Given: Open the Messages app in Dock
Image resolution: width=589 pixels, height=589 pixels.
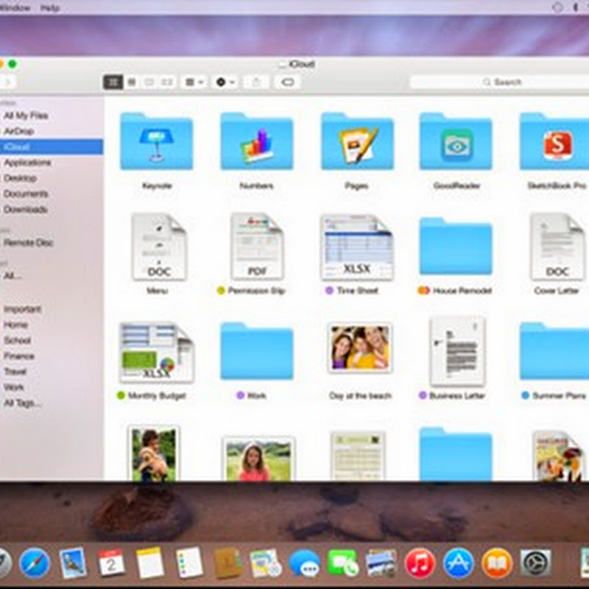Looking at the screenshot, I should click(x=304, y=563).
